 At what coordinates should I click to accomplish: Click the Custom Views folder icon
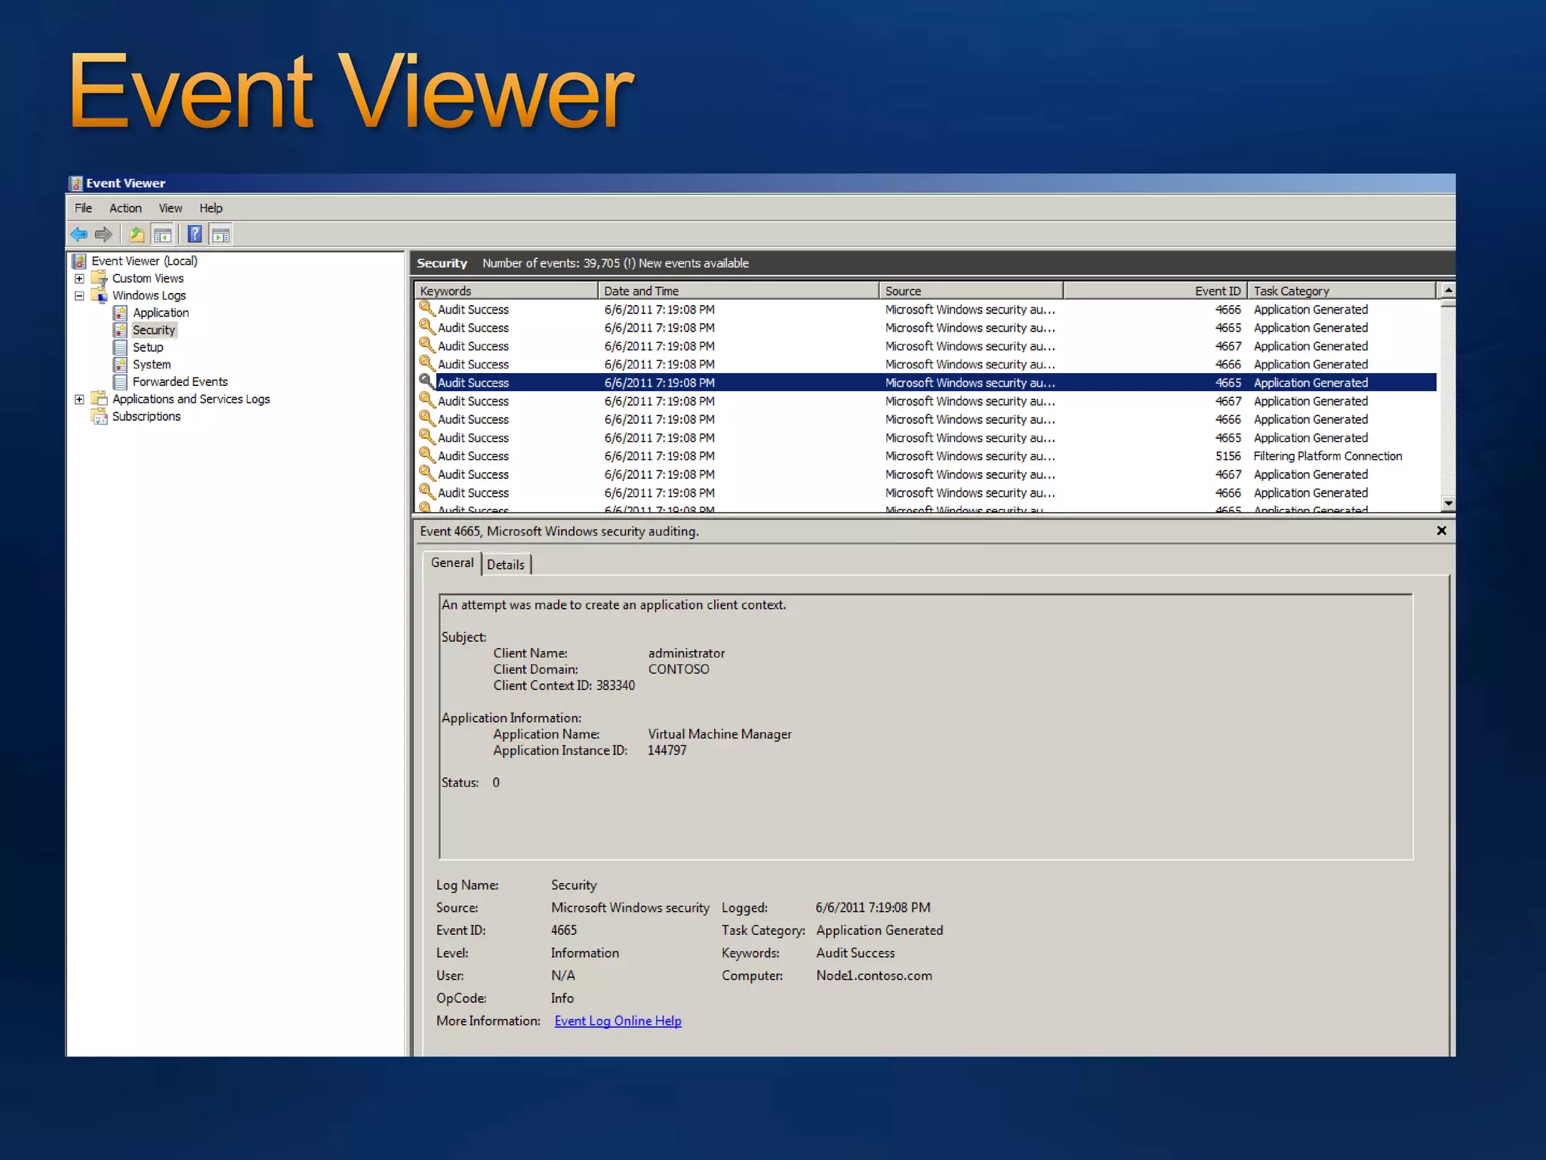pyautogui.click(x=100, y=279)
